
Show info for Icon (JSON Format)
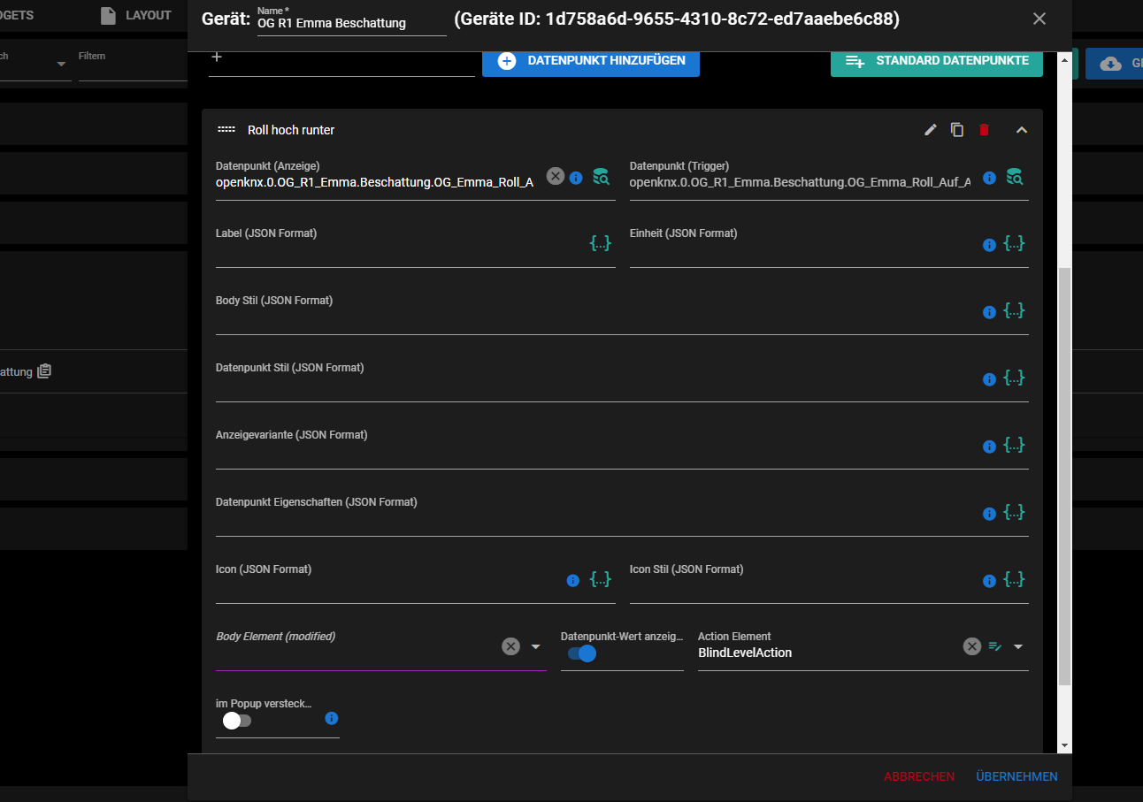tap(572, 581)
